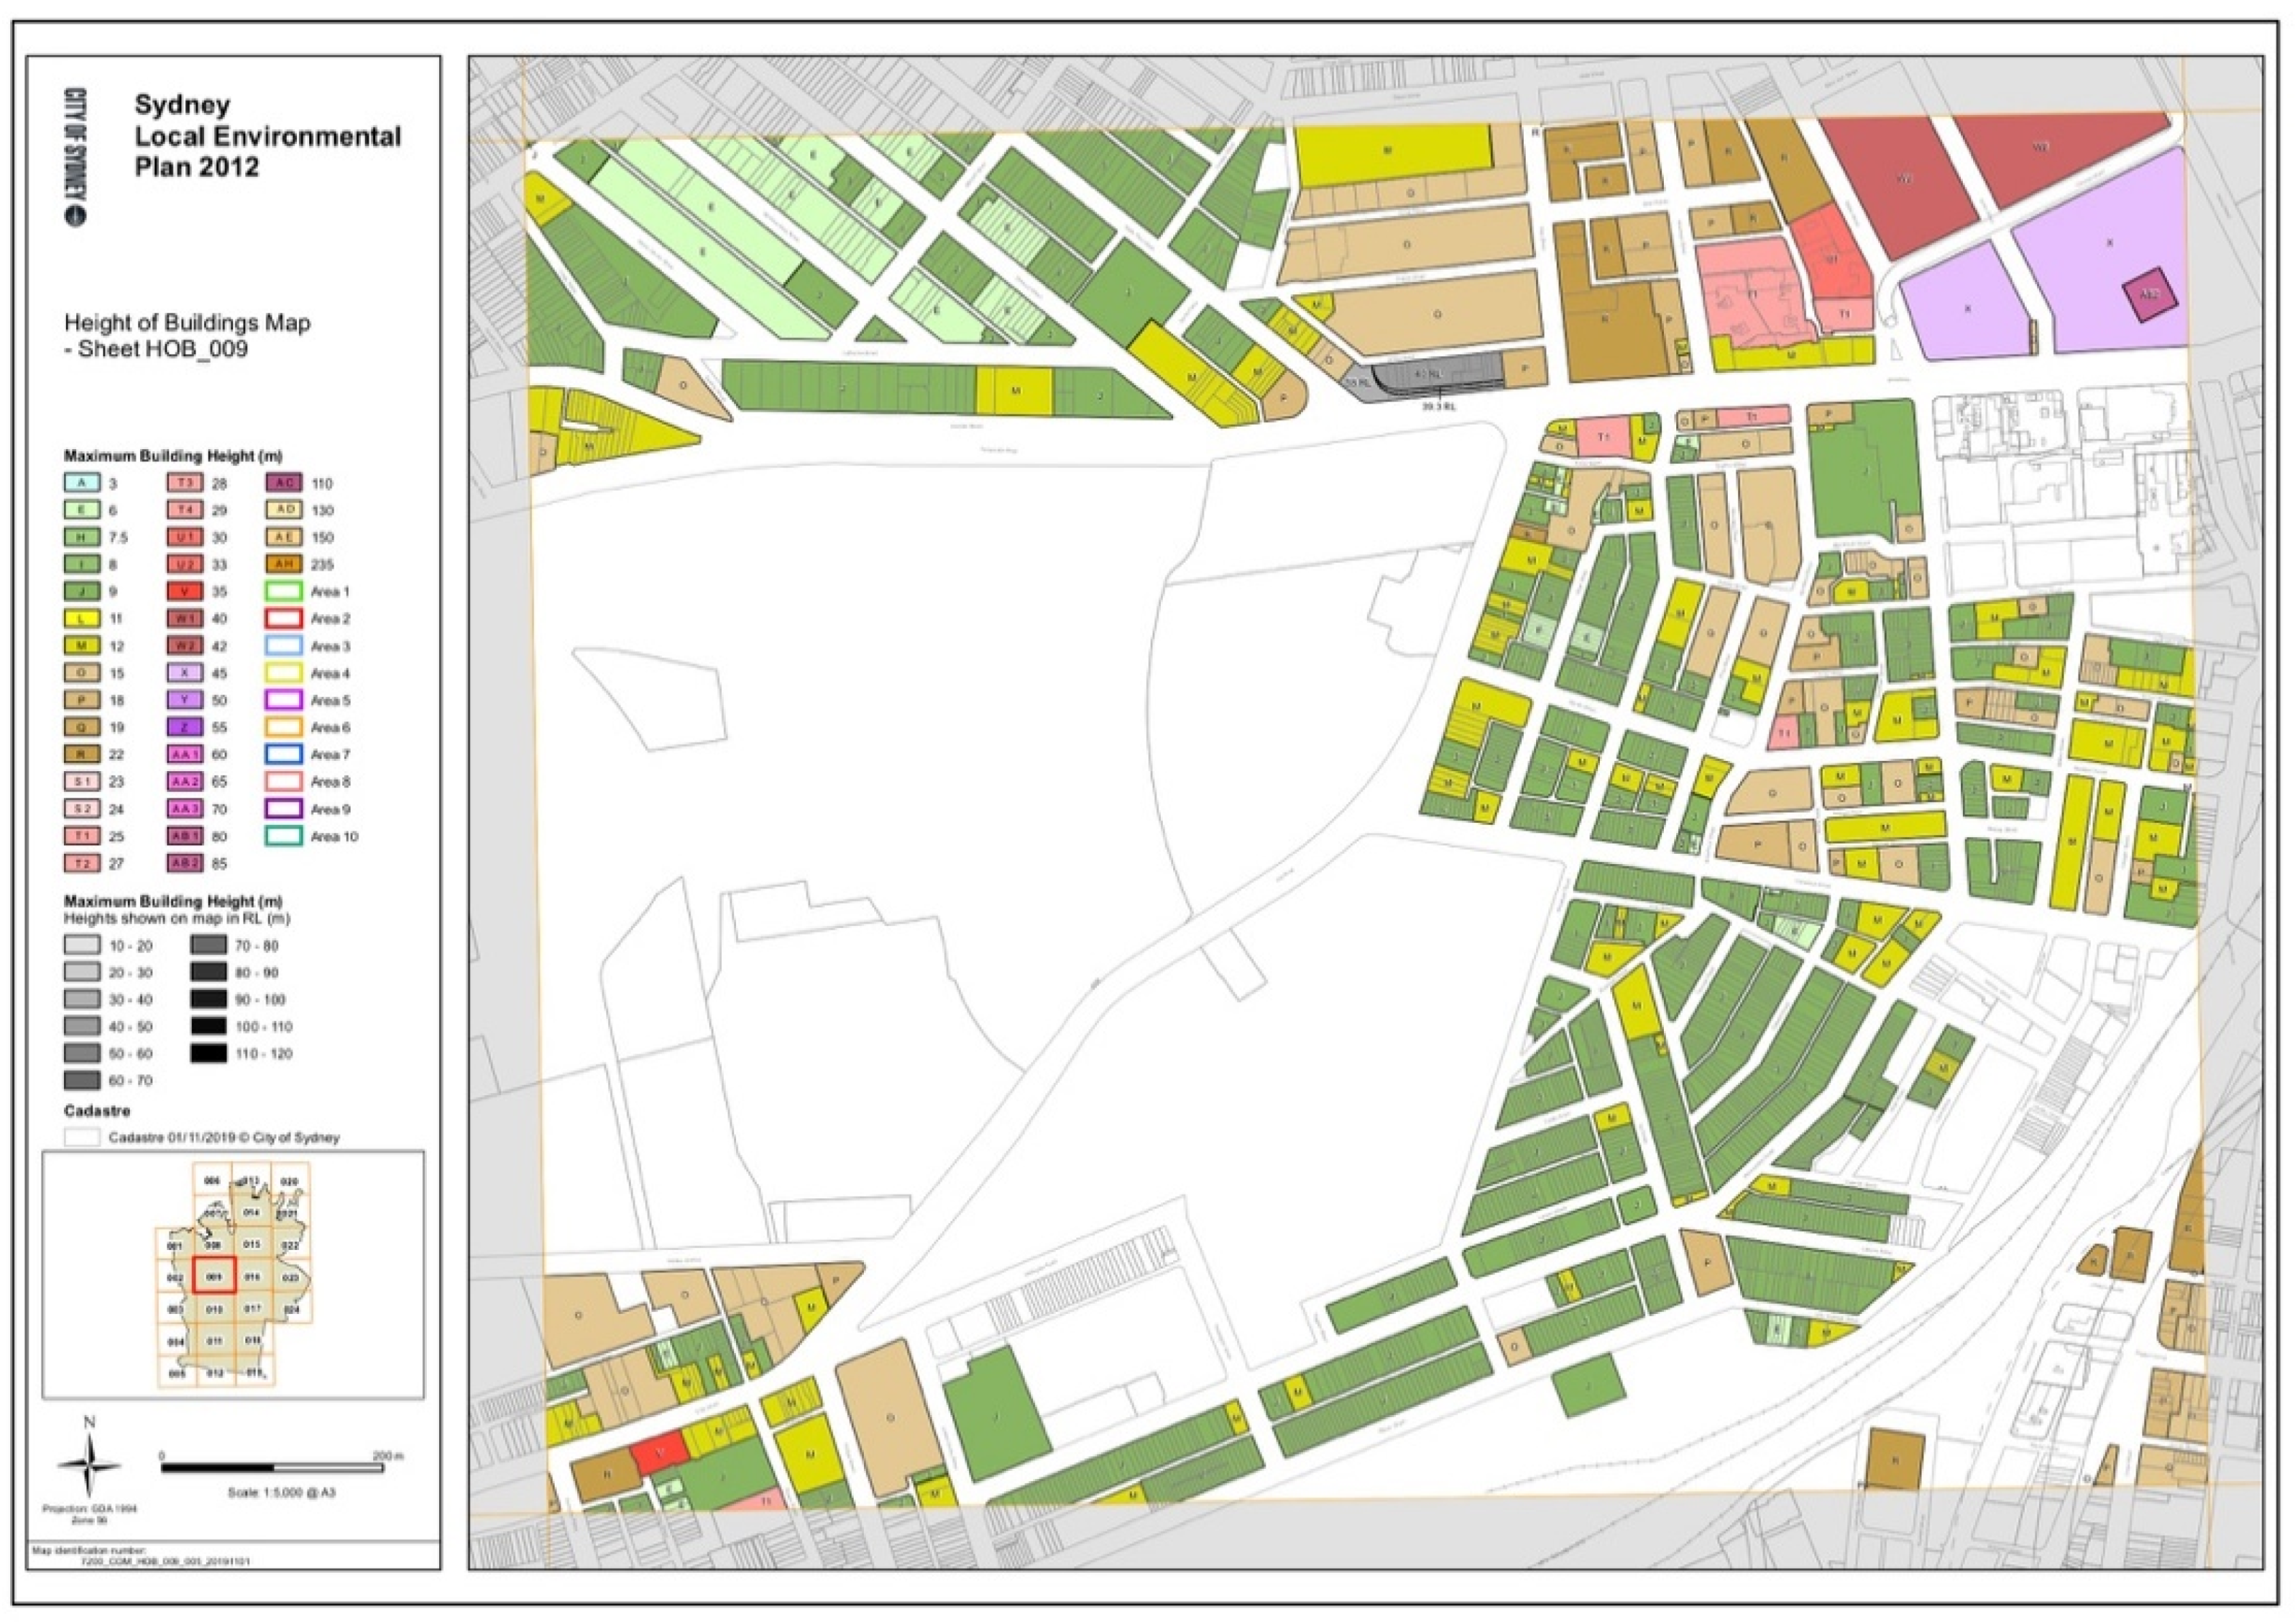Click the Area 5 magenta outline legend box
Image resolution: width=2296 pixels, height=1623 pixels.
pos(283,700)
